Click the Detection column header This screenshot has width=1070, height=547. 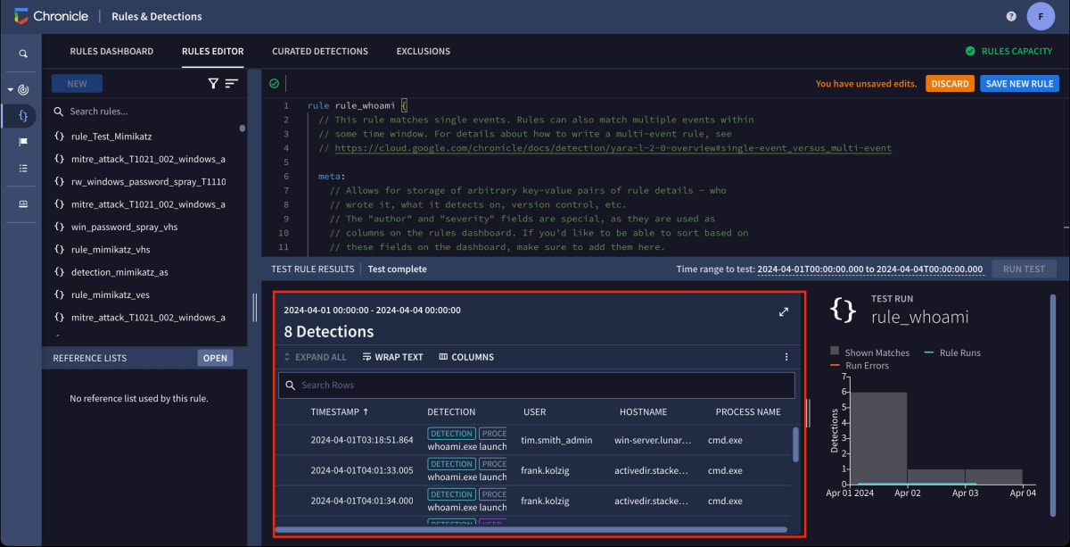point(451,412)
